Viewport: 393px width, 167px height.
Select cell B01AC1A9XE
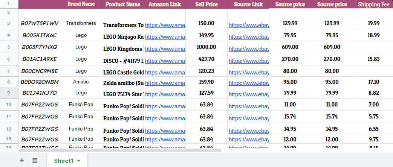(39, 59)
